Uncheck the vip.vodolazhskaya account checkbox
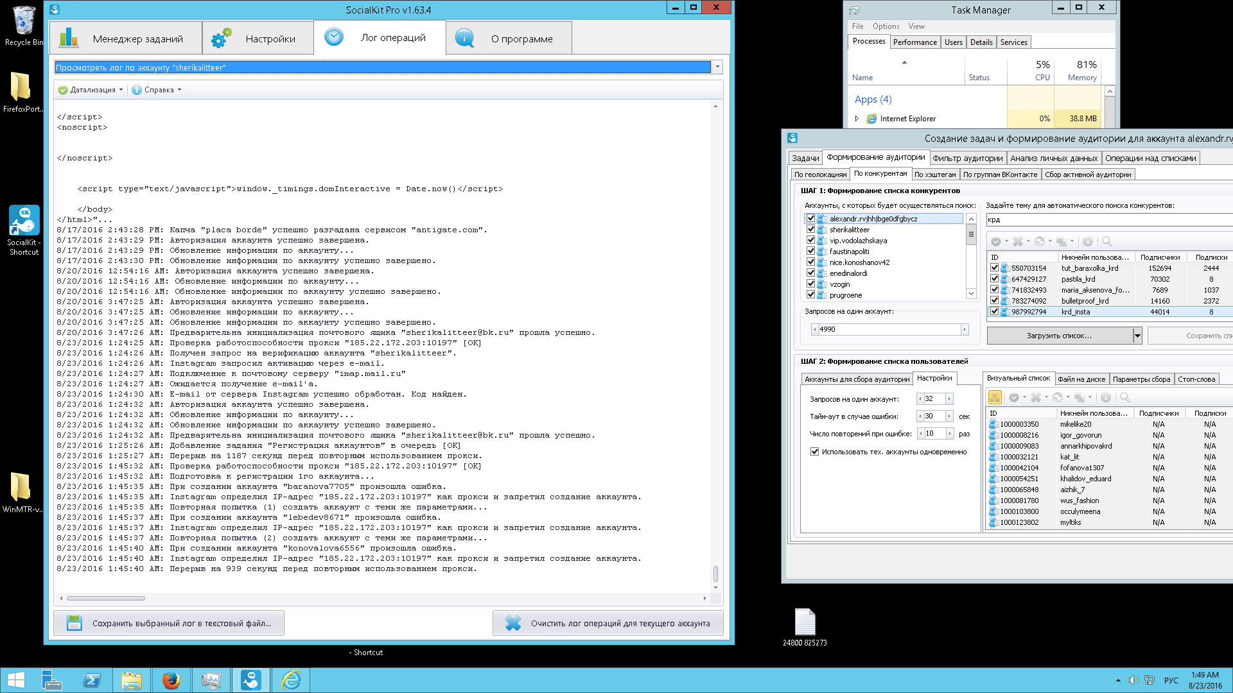The height and width of the screenshot is (693, 1233). coord(810,240)
